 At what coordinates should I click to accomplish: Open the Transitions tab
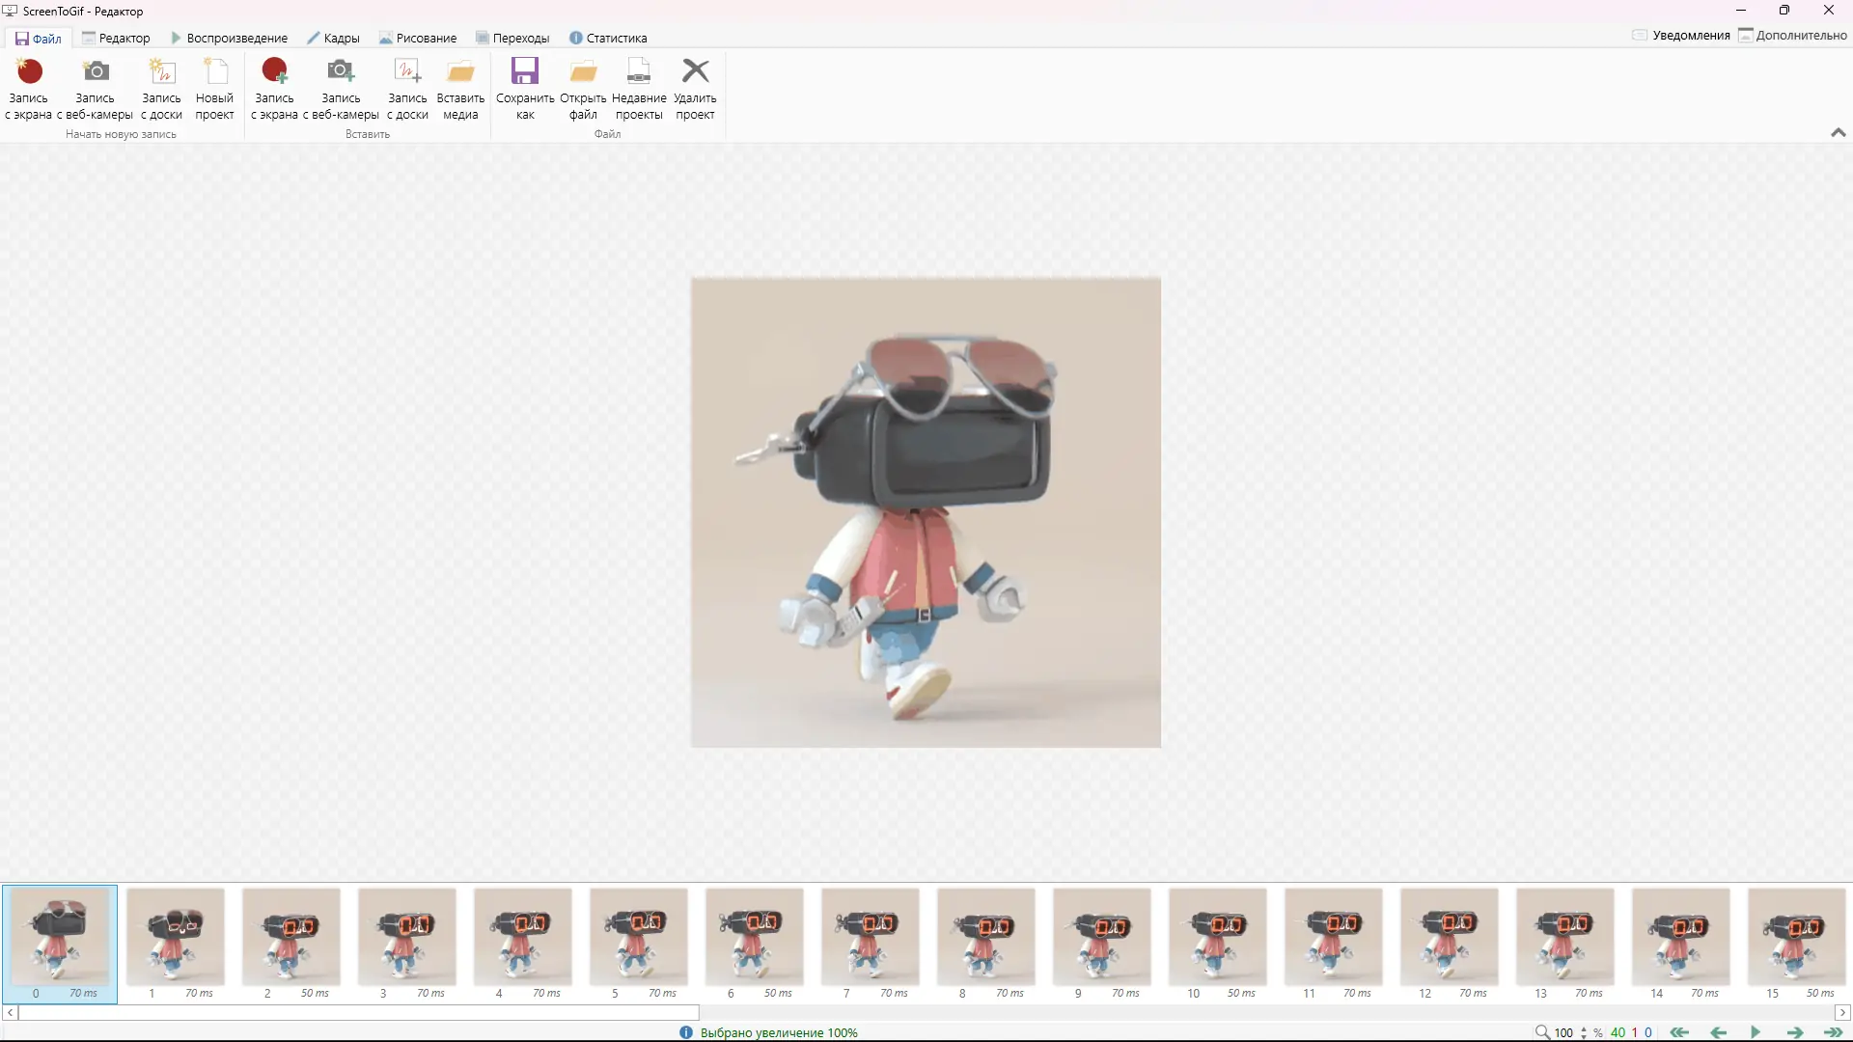pos(512,39)
